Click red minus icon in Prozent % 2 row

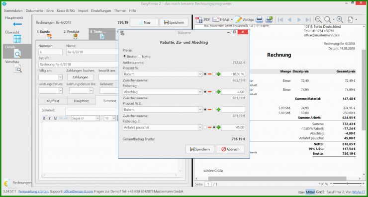[x=209, y=109]
